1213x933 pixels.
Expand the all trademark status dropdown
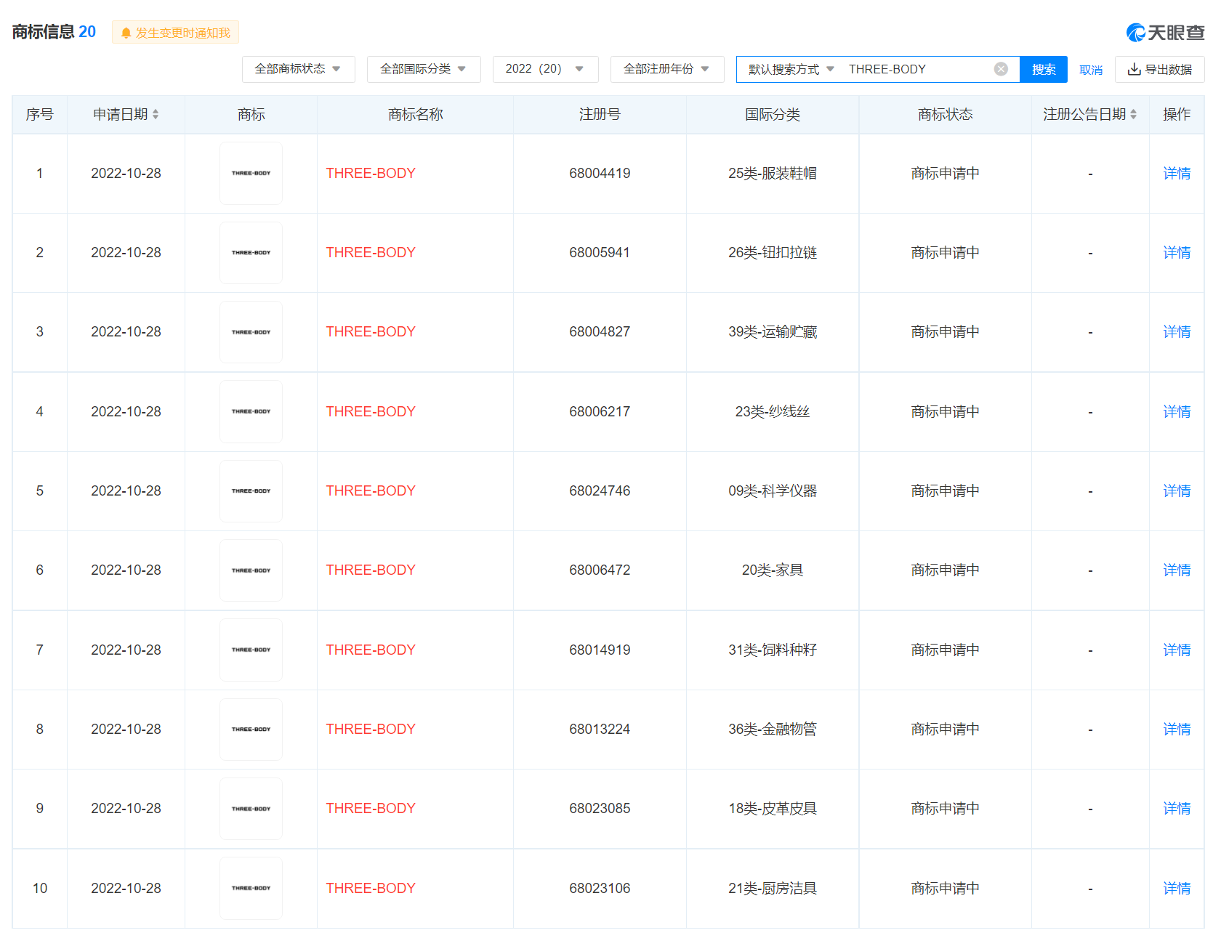tap(298, 69)
